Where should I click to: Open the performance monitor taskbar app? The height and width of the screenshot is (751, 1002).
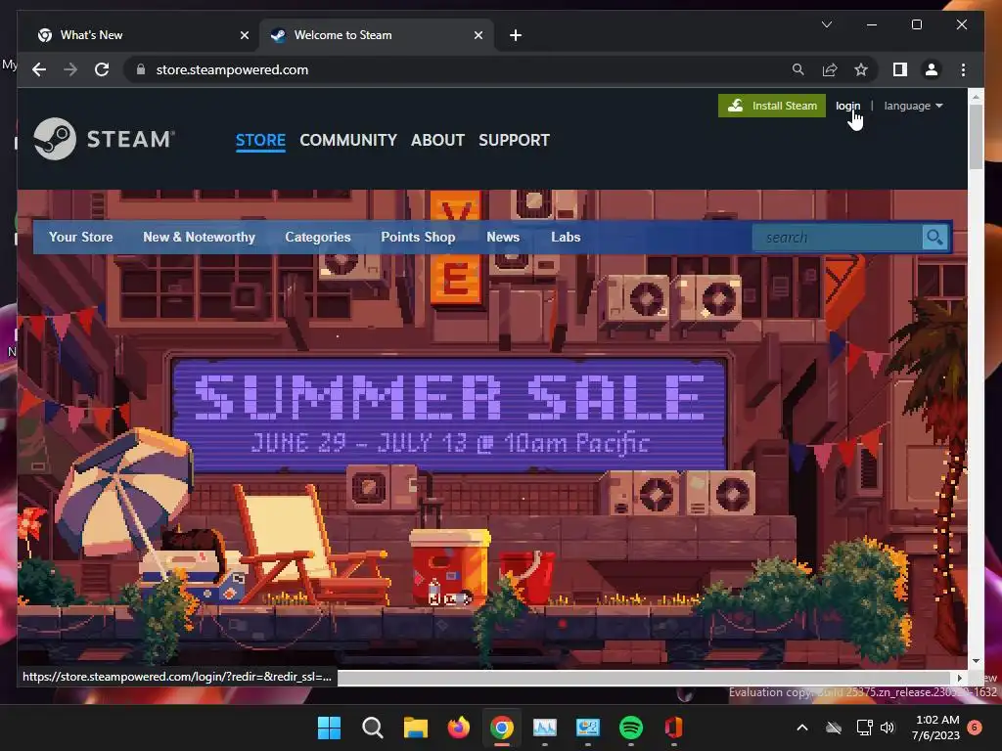(544, 728)
